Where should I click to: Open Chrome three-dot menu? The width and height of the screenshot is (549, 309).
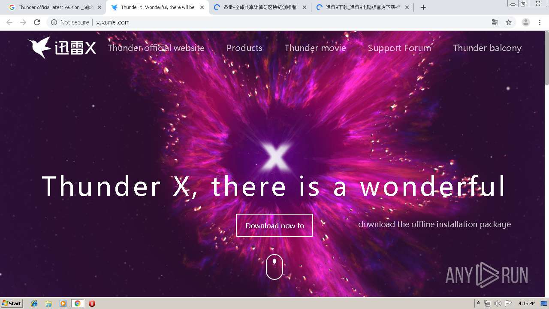[x=540, y=22]
